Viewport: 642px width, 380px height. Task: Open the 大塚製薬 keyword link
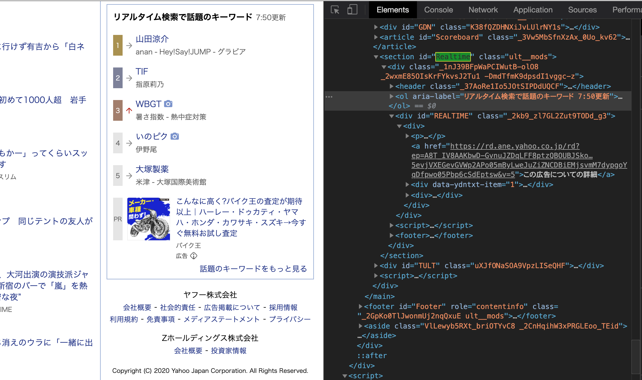152,169
